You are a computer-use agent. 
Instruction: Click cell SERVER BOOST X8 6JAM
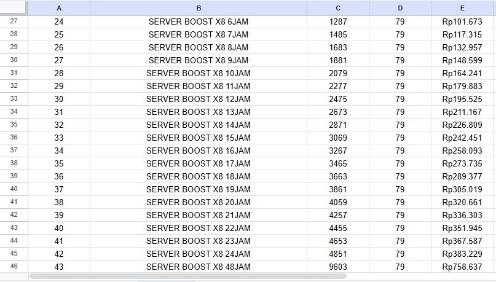pyautogui.click(x=199, y=22)
